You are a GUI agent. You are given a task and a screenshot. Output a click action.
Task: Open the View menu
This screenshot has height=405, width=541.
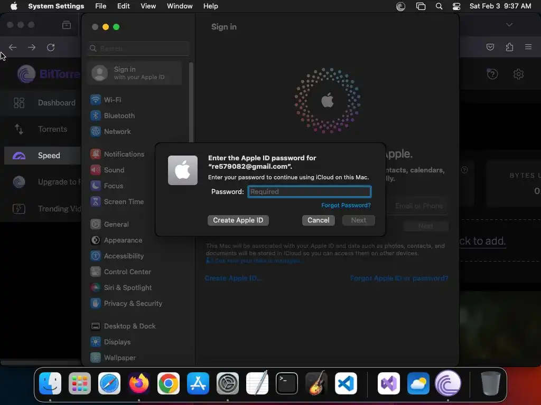(148, 6)
